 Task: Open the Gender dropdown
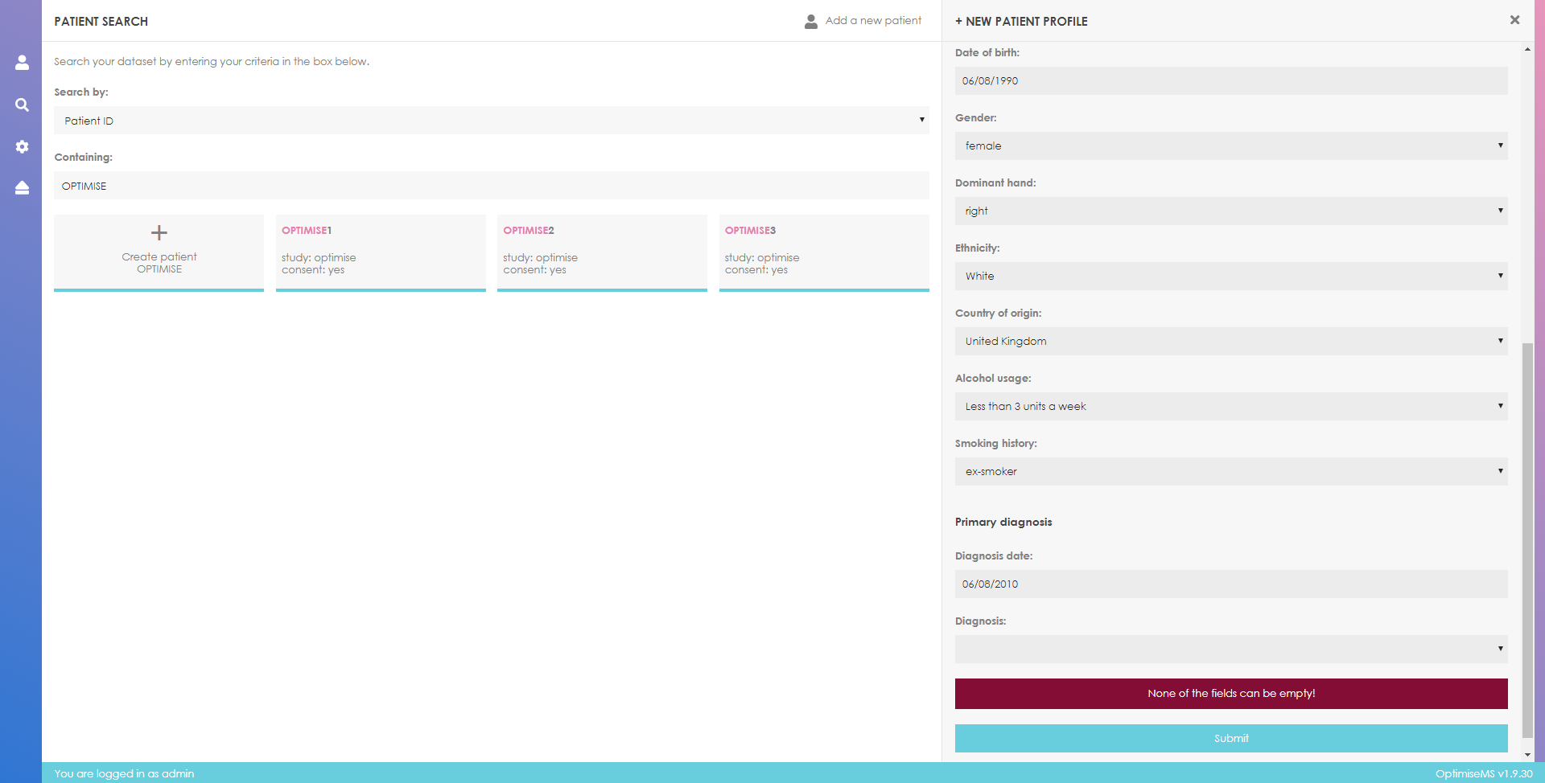tap(1231, 146)
